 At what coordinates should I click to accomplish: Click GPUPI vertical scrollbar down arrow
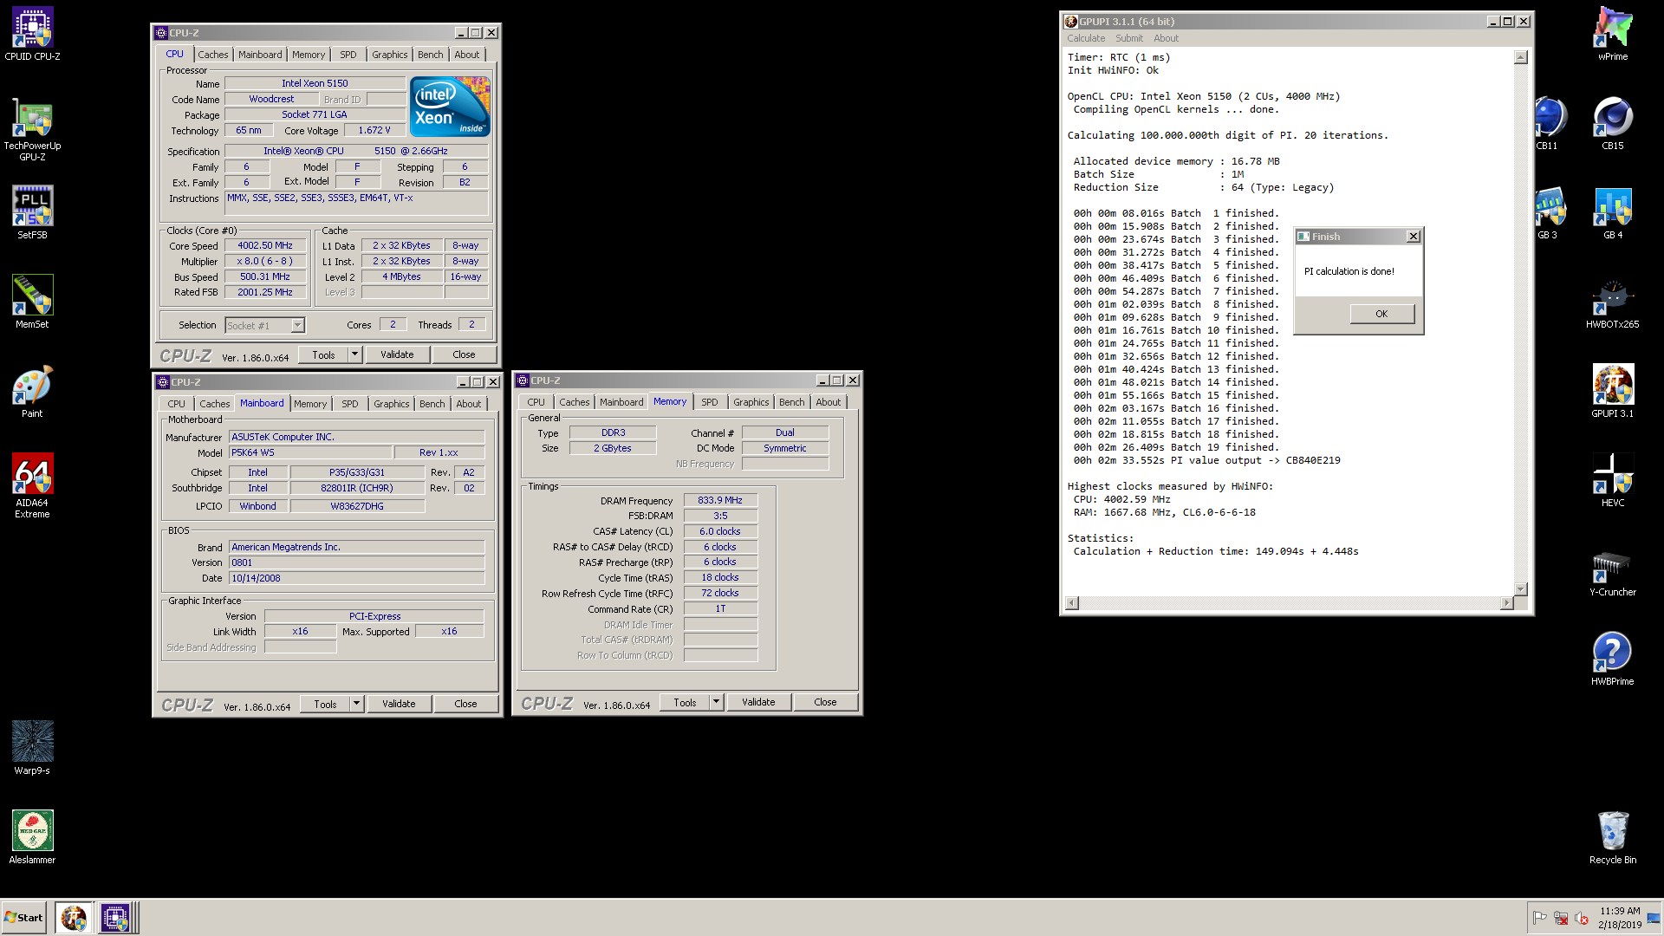point(1521,588)
